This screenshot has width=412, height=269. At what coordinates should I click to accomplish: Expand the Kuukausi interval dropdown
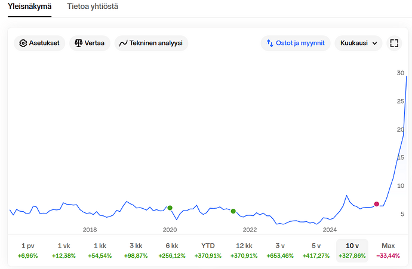point(358,43)
